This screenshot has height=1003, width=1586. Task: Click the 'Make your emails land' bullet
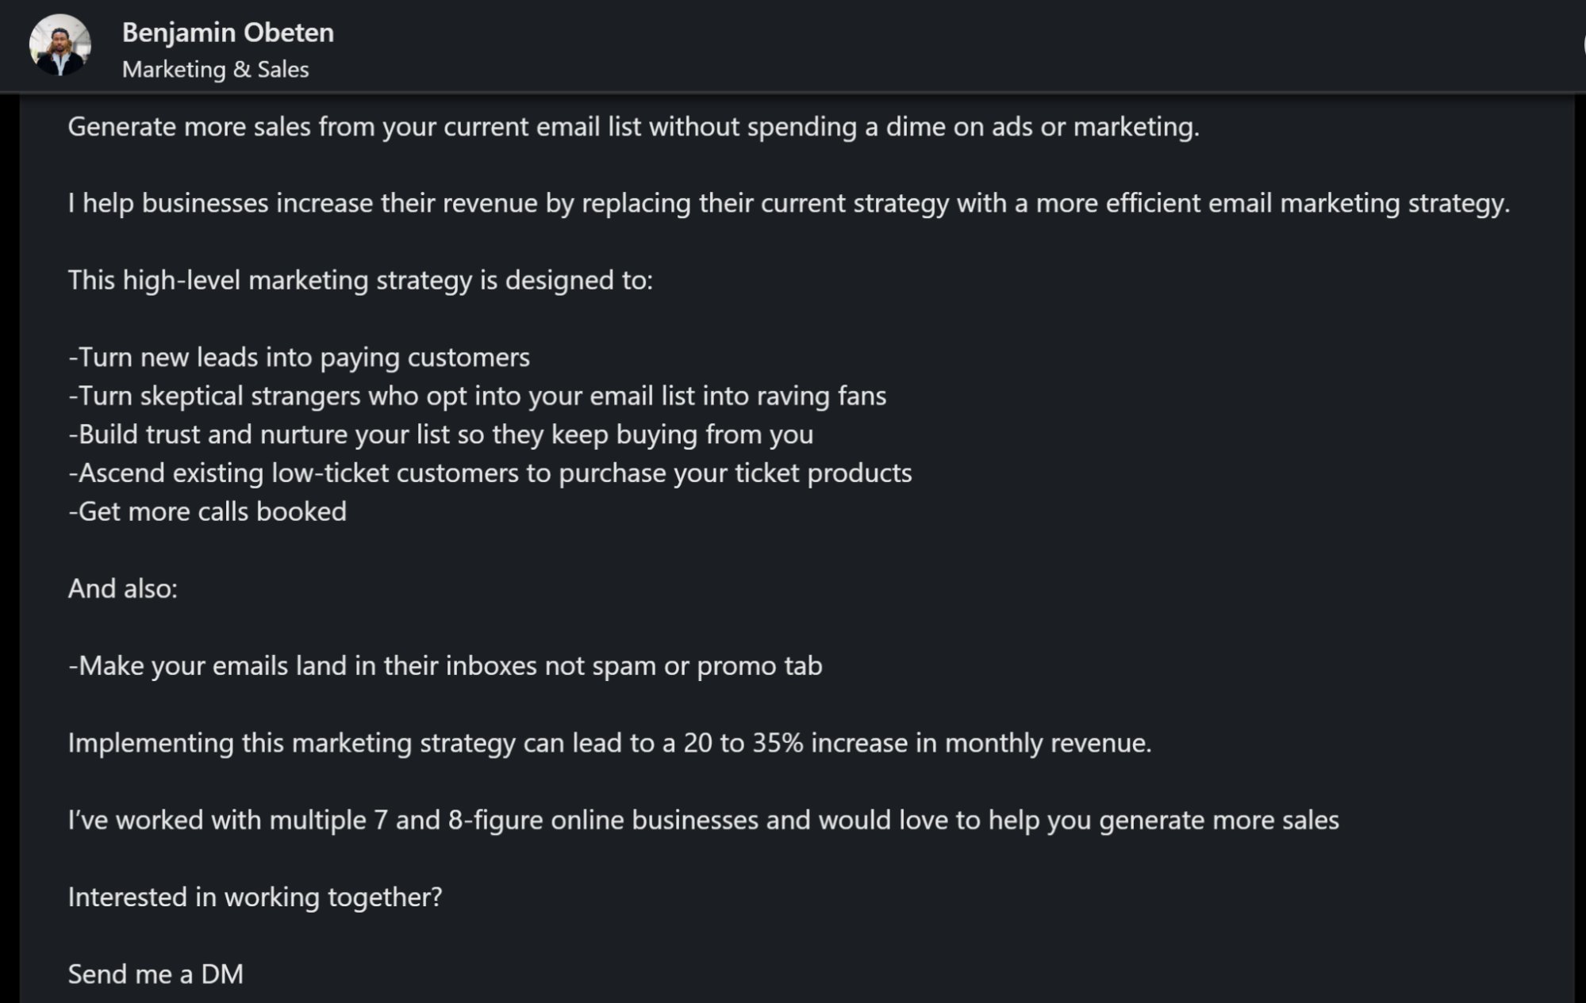point(445,666)
